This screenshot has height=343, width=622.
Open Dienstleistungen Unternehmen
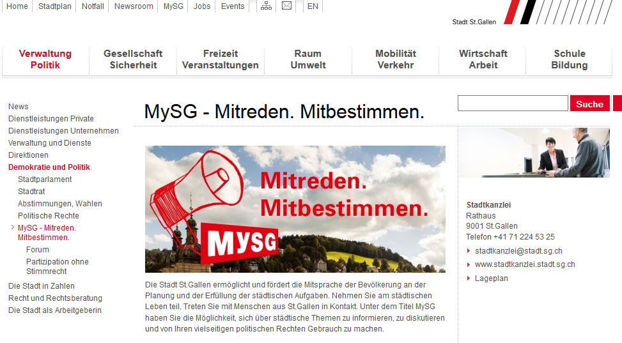coord(63,131)
